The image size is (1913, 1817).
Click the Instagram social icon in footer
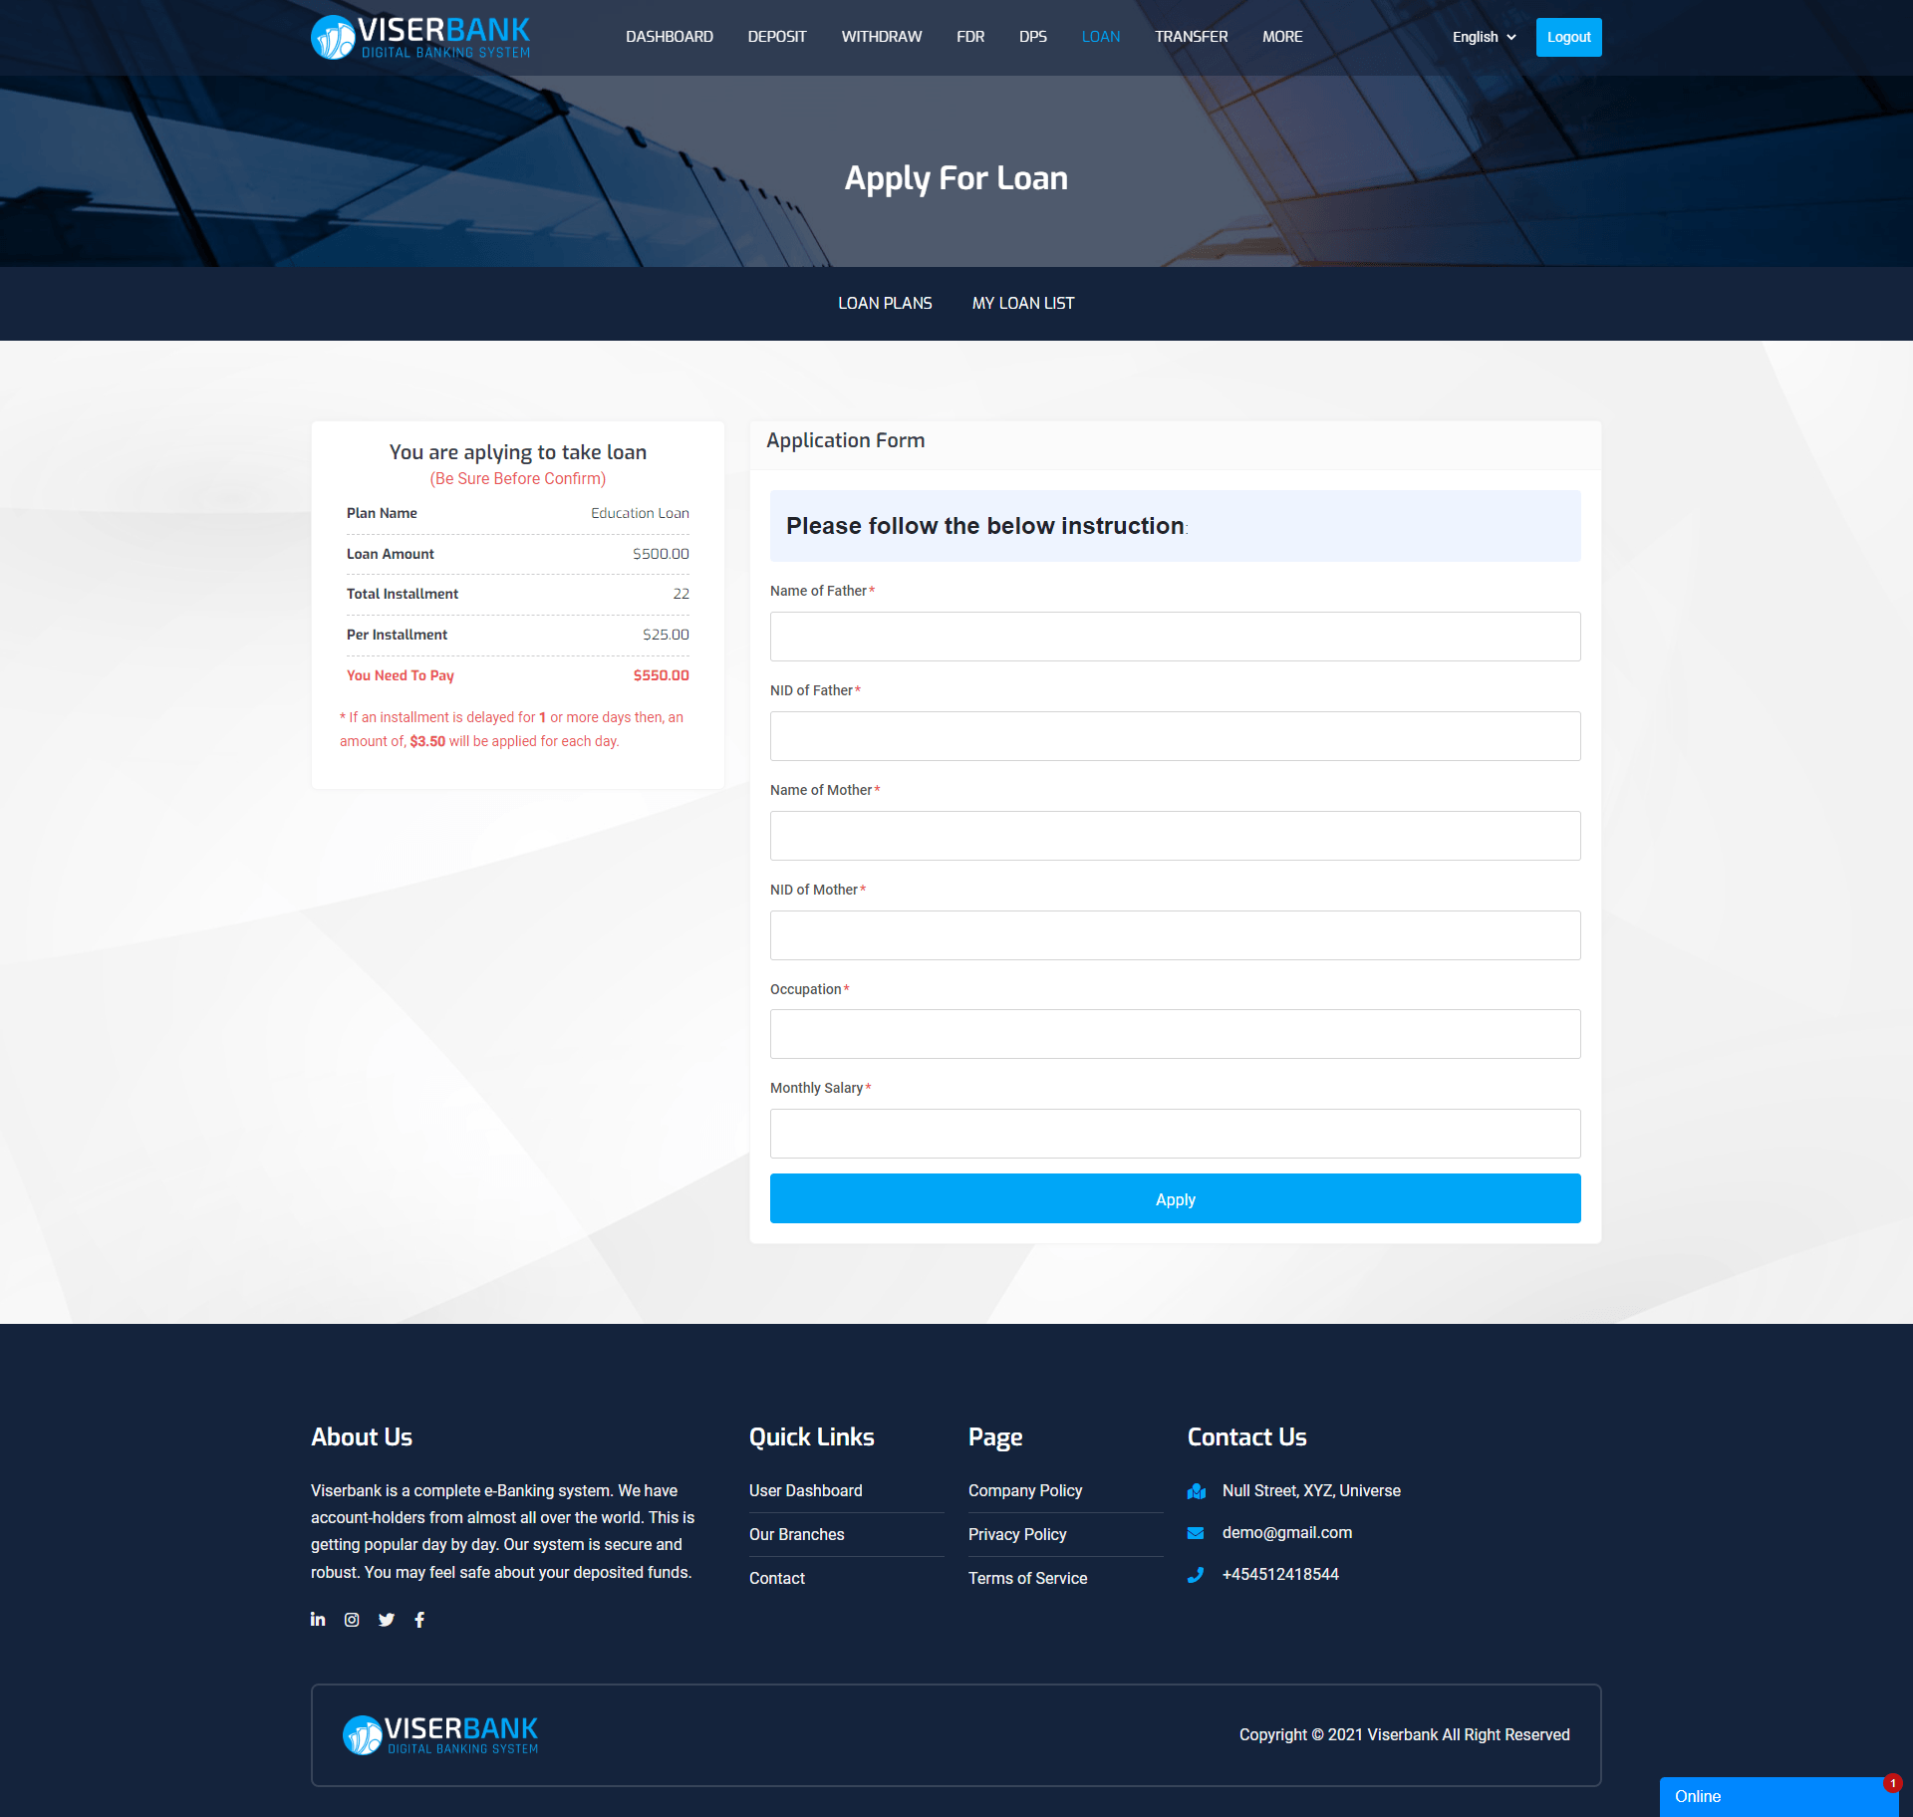point(350,1621)
